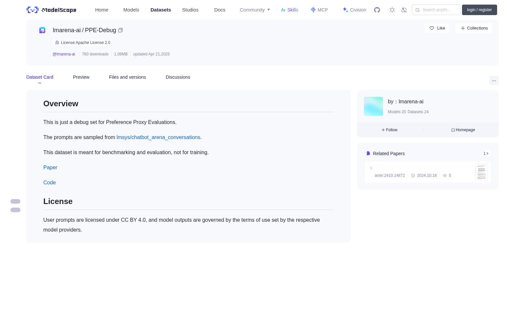Open the Models section
The width and height of the screenshot is (525, 328).
point(131,10)
